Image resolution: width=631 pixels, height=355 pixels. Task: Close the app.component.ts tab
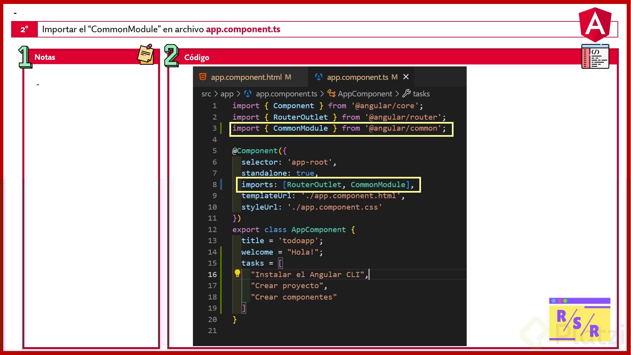click(x=406, y=77)
